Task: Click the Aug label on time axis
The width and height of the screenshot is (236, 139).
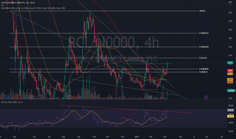Action: tap(63, 137)
